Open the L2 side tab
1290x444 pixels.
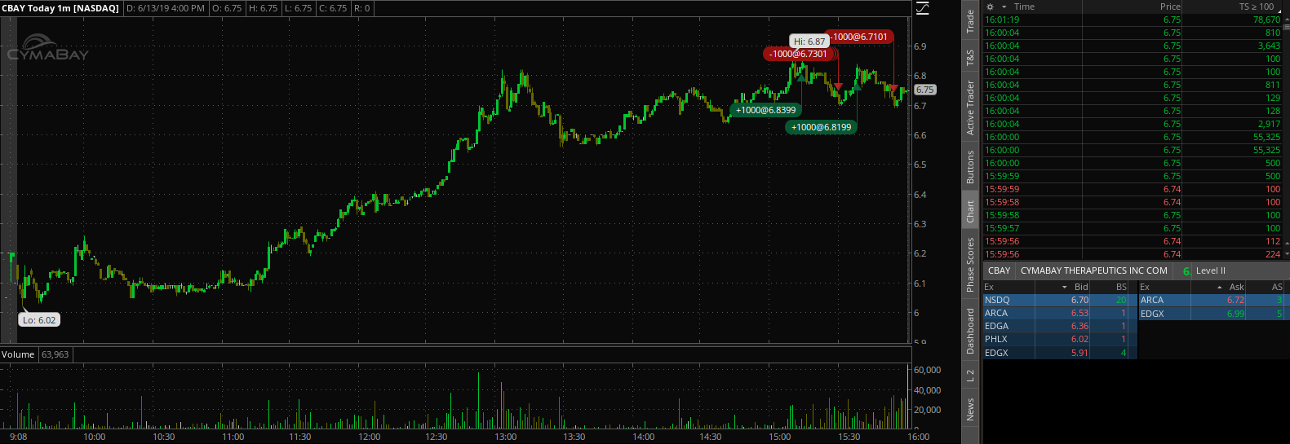[x=970, y=376]
